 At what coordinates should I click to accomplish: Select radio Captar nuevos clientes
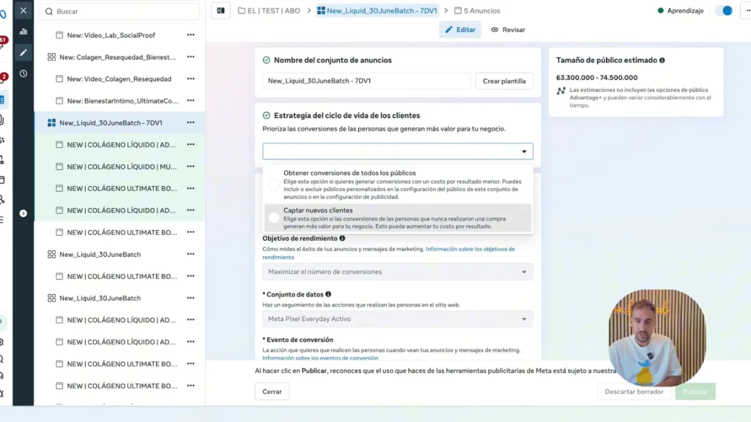tap(274, 218)
